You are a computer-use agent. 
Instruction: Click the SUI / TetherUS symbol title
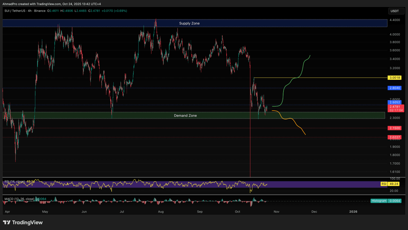[15, 11]
